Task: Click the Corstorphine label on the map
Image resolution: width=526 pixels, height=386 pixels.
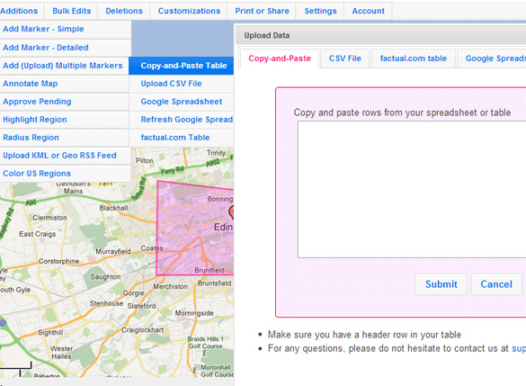Action: [58, 261]
